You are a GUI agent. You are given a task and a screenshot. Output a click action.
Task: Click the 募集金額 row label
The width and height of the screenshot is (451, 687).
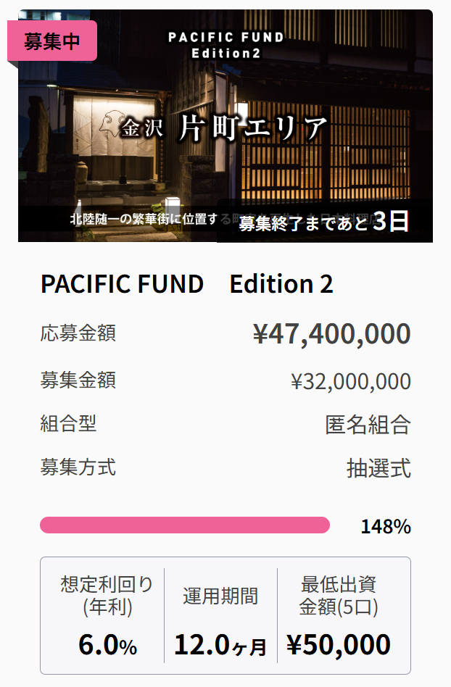[78, 380]
